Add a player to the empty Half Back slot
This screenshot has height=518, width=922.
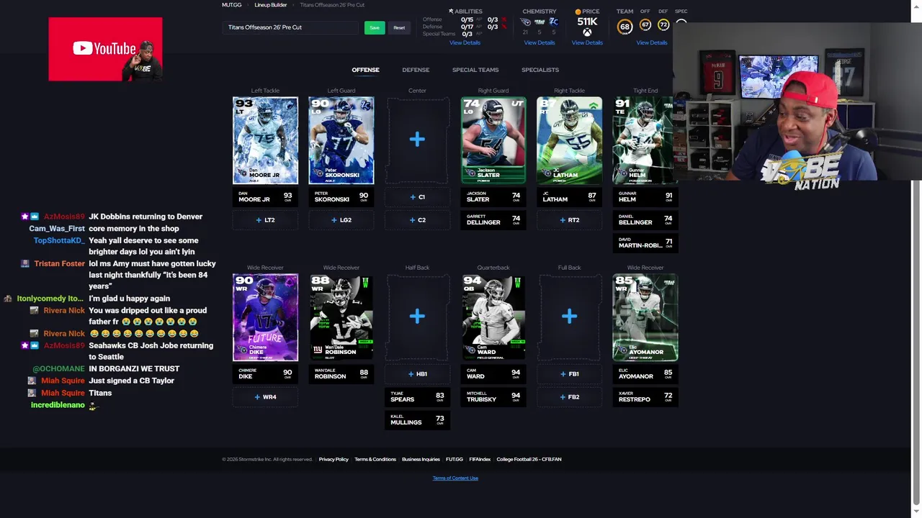point(417,317)
